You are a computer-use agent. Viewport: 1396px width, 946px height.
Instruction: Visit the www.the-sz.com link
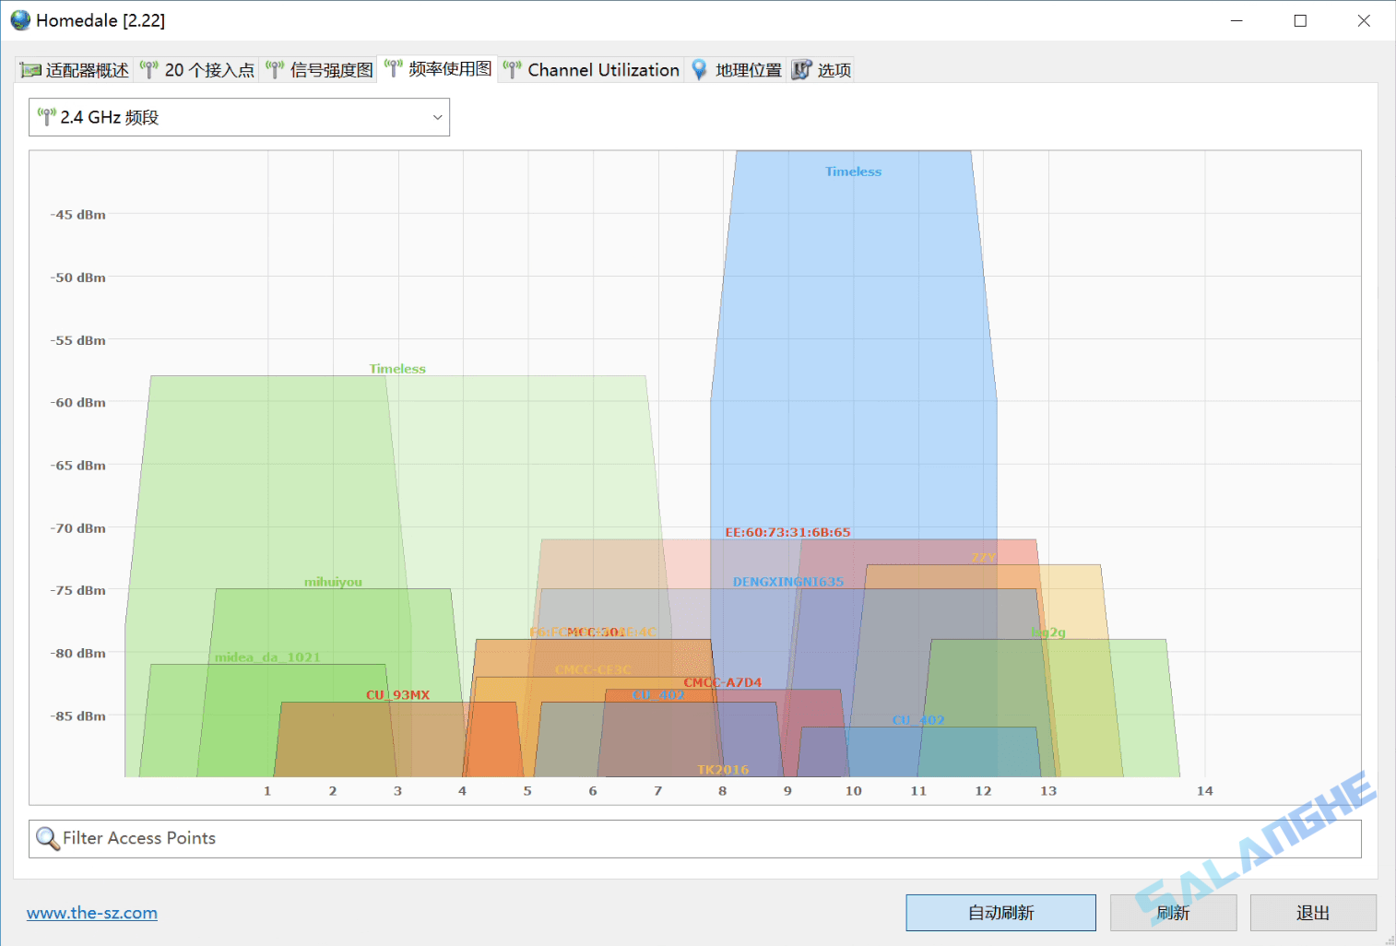(x=92, y=913)
